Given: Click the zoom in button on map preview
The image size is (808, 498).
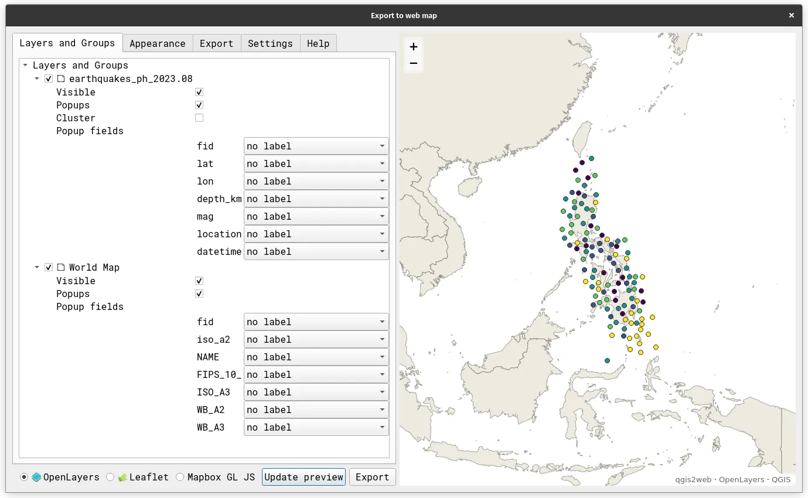Looking at the screenshot, I should coord(413,46).
